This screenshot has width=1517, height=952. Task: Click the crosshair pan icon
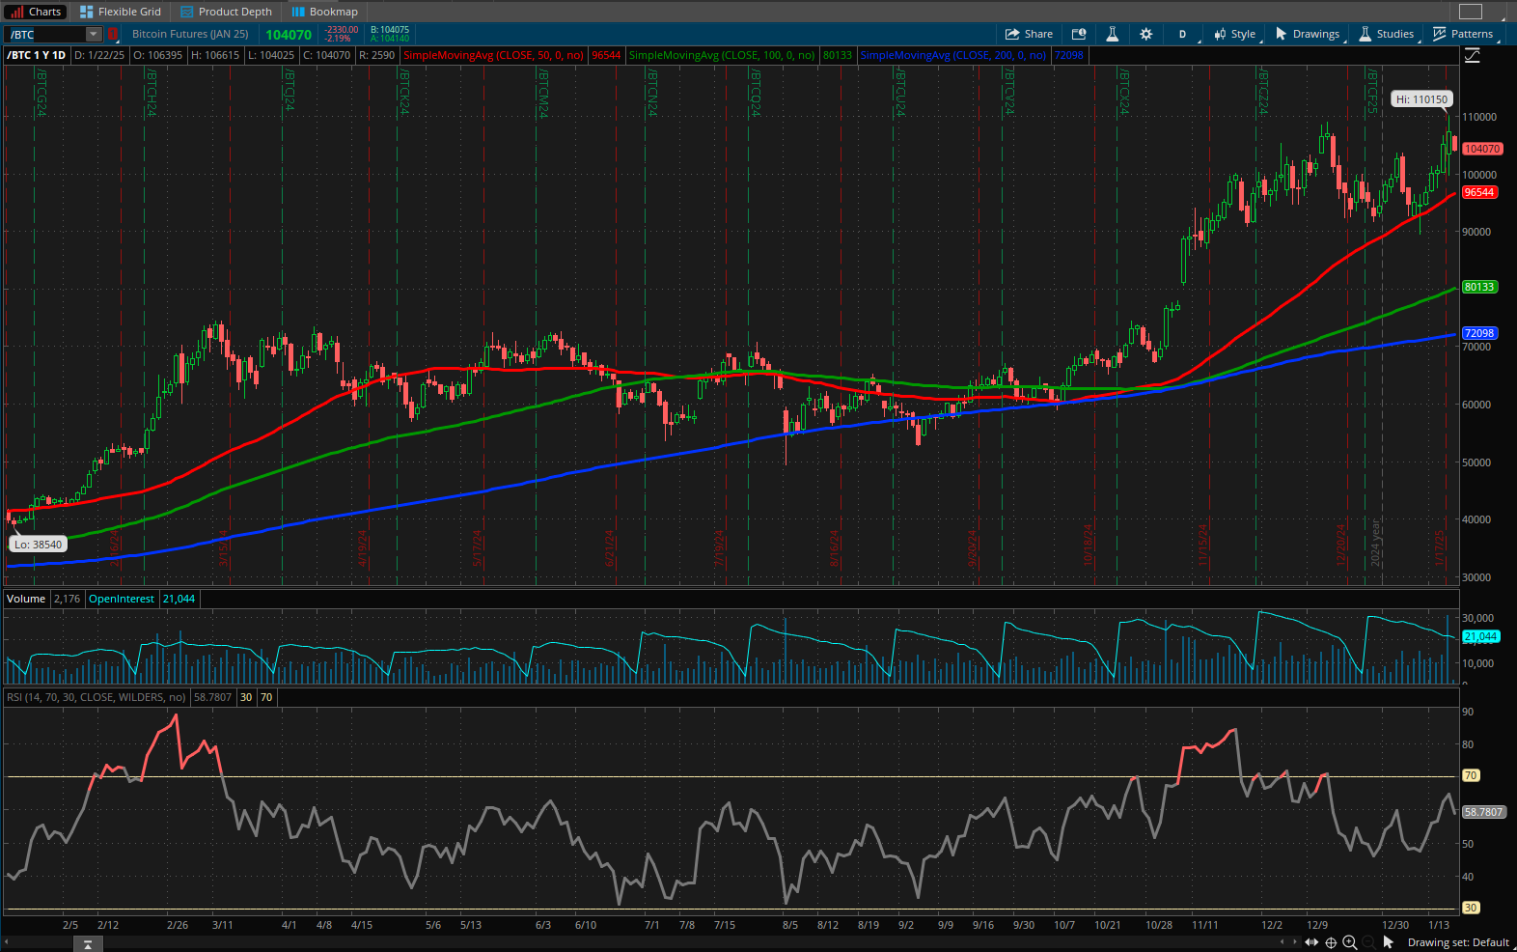tap(1331, 943)
